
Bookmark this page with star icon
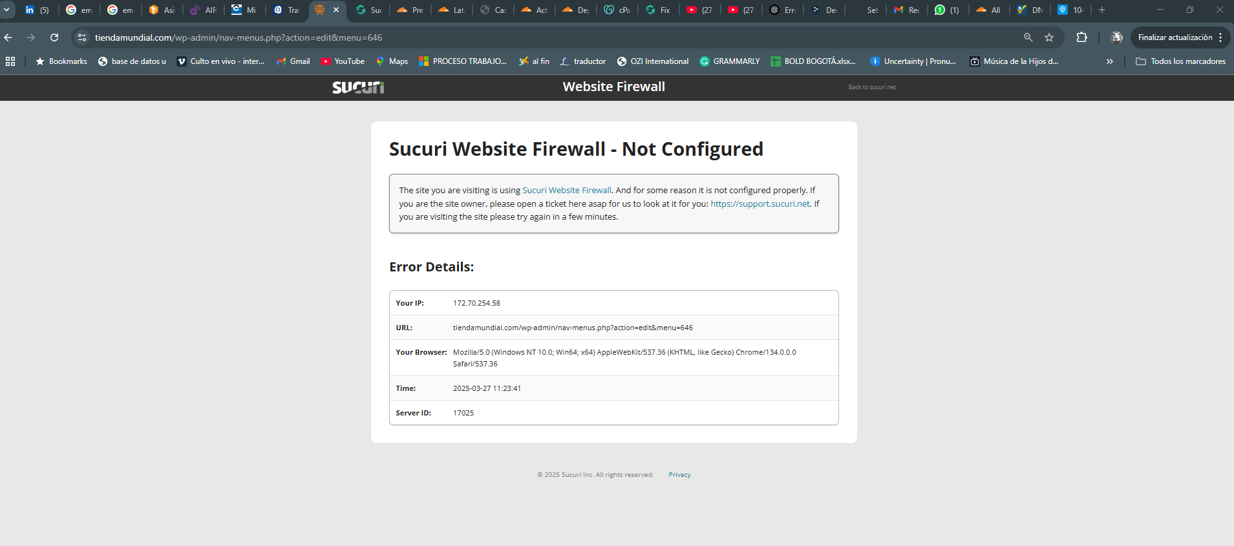(x=1049, y=37)
